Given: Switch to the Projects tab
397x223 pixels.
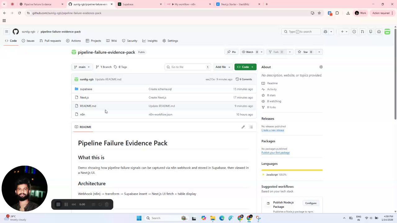Looking at the screenshot, I should pos(93,41).
